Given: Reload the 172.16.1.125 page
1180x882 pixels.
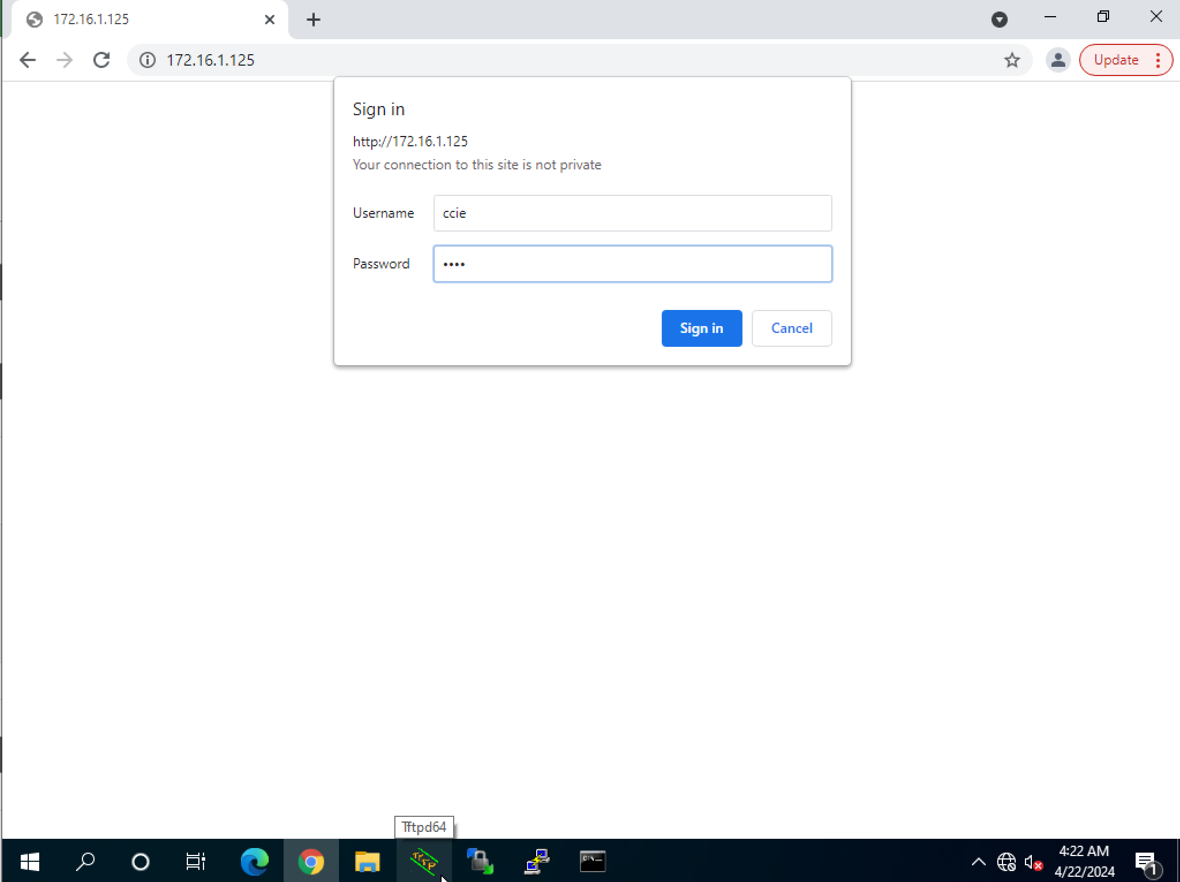Looking at the screenshot, I should click(102, 59).
